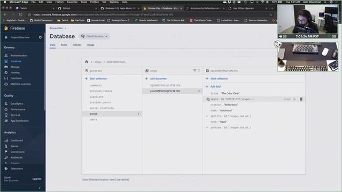This screenshot has height=192, width=342.
Task: Open the History menu in menu bar
Action: tap(59, 2)
